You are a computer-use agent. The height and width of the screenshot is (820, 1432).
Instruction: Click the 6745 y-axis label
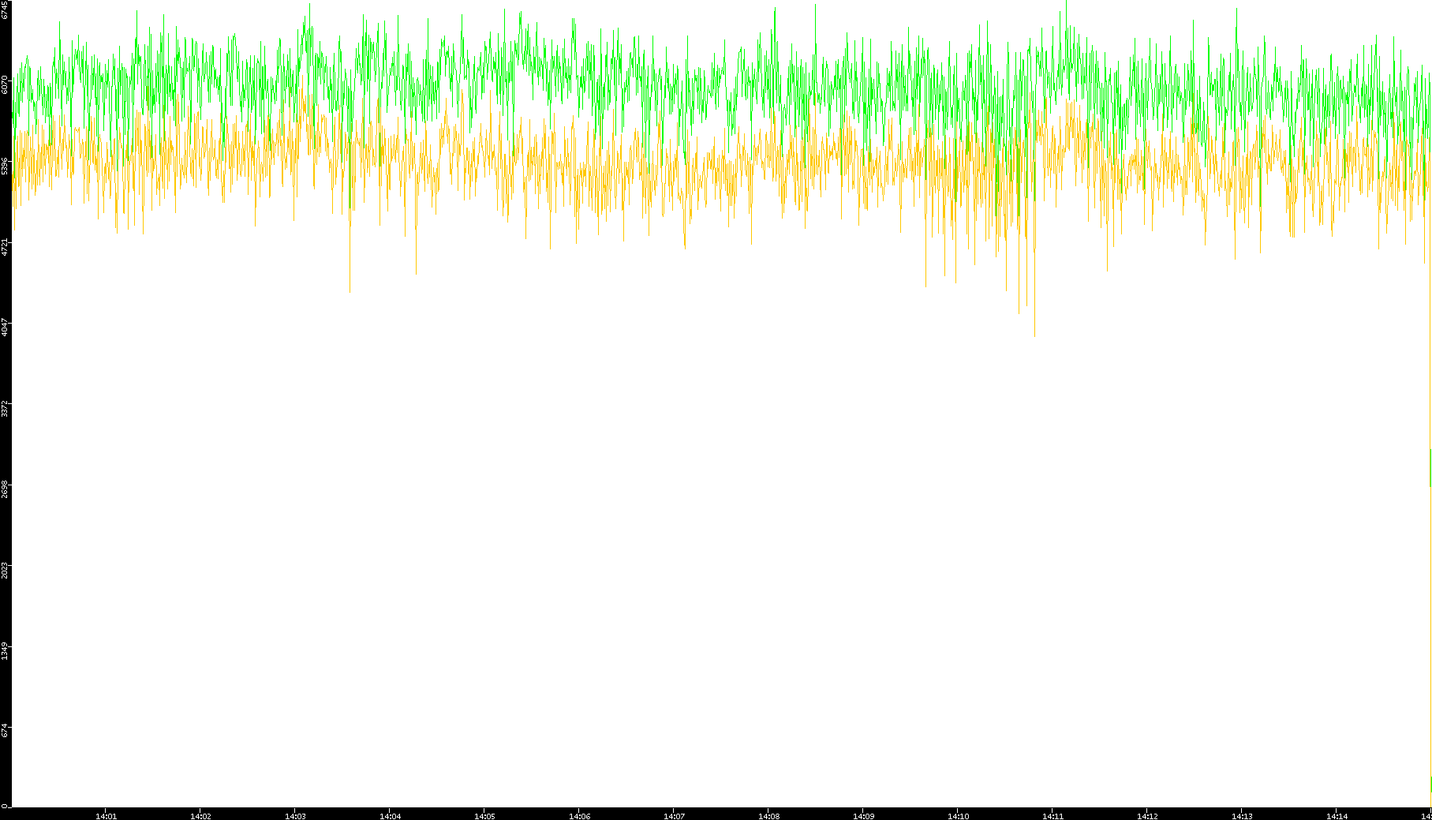[5, 10]
